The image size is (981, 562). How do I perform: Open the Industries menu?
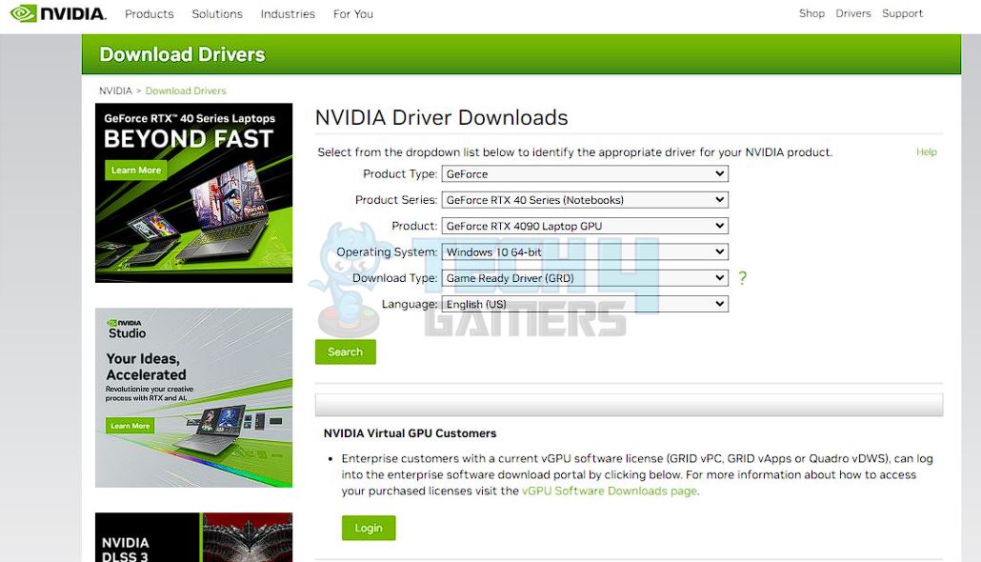(x=288, y=13)
